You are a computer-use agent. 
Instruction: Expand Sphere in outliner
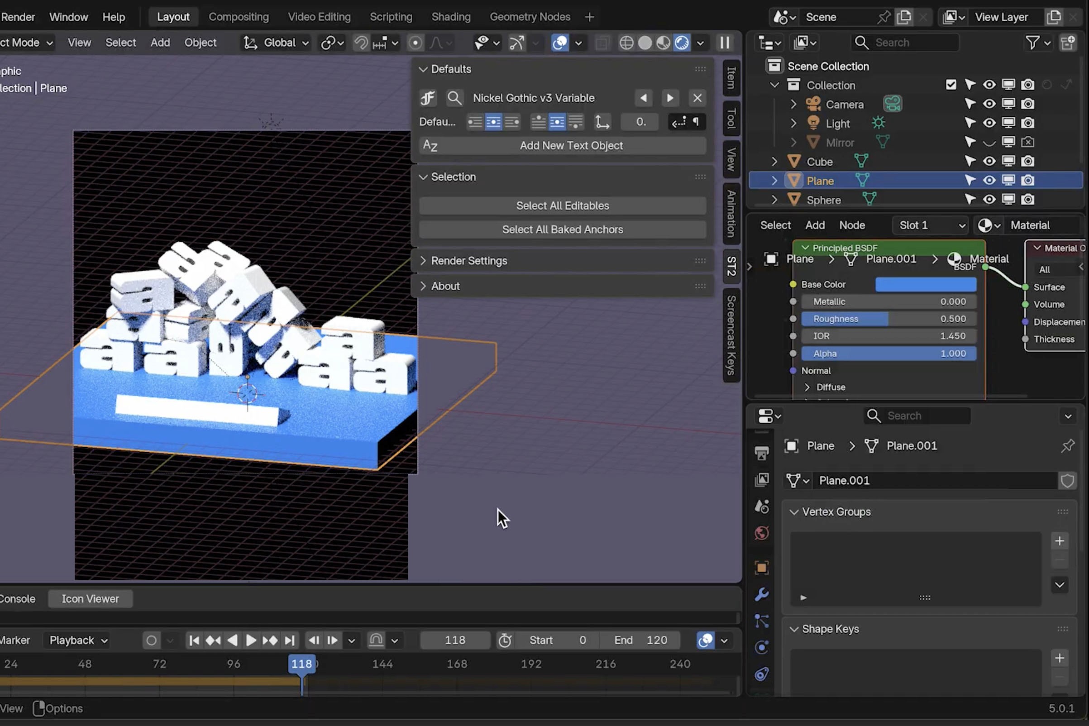[x=774, y=200]
